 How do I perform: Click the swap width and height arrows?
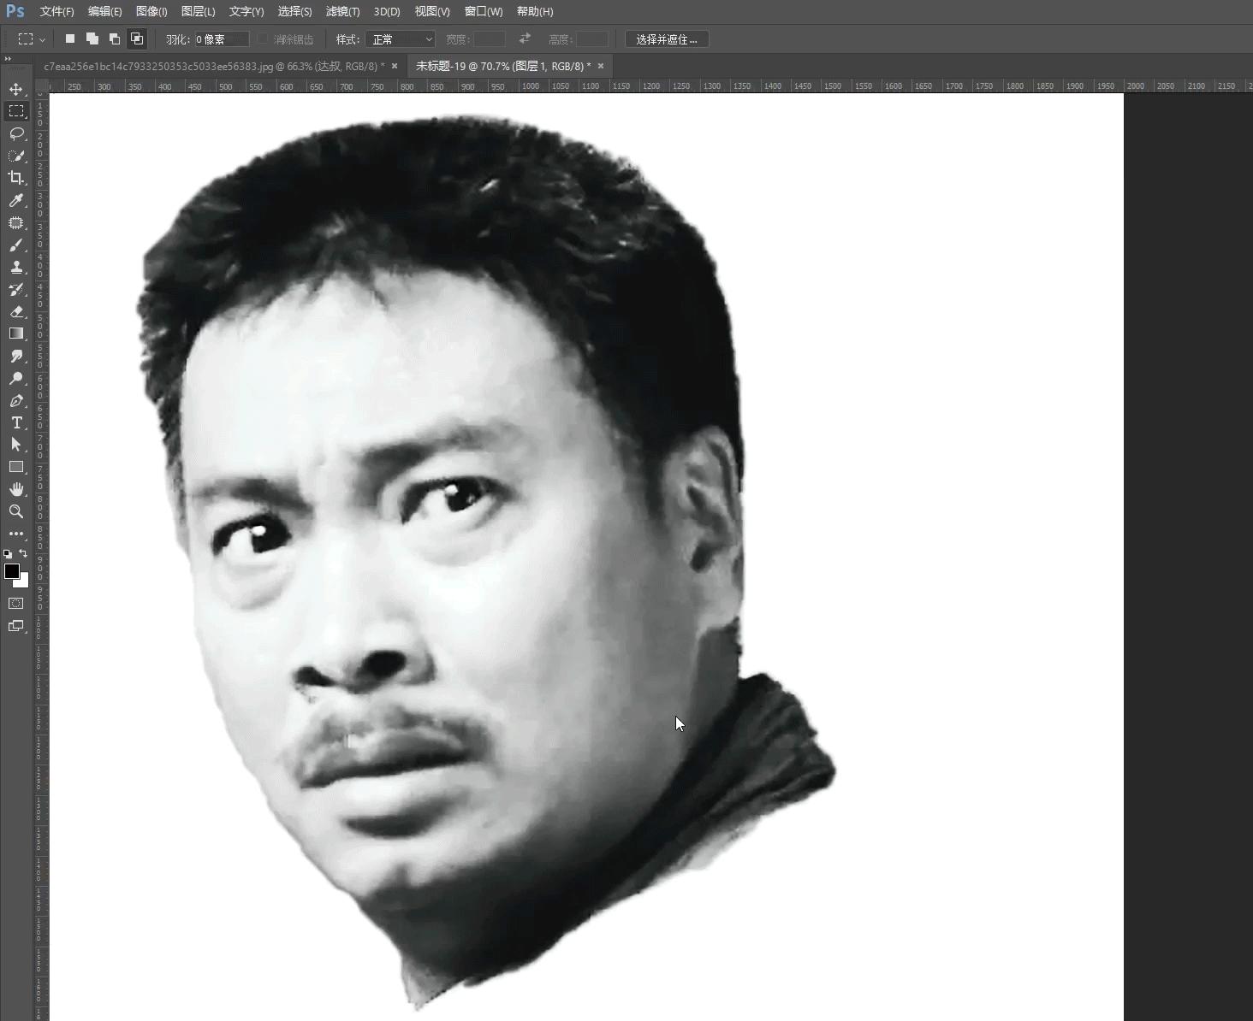(x=524, y=38)
